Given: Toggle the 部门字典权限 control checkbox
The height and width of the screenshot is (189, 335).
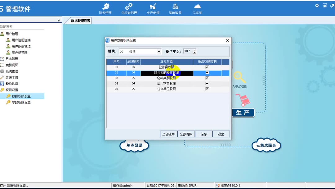Looking at the screenshot, I should point(207,83).
